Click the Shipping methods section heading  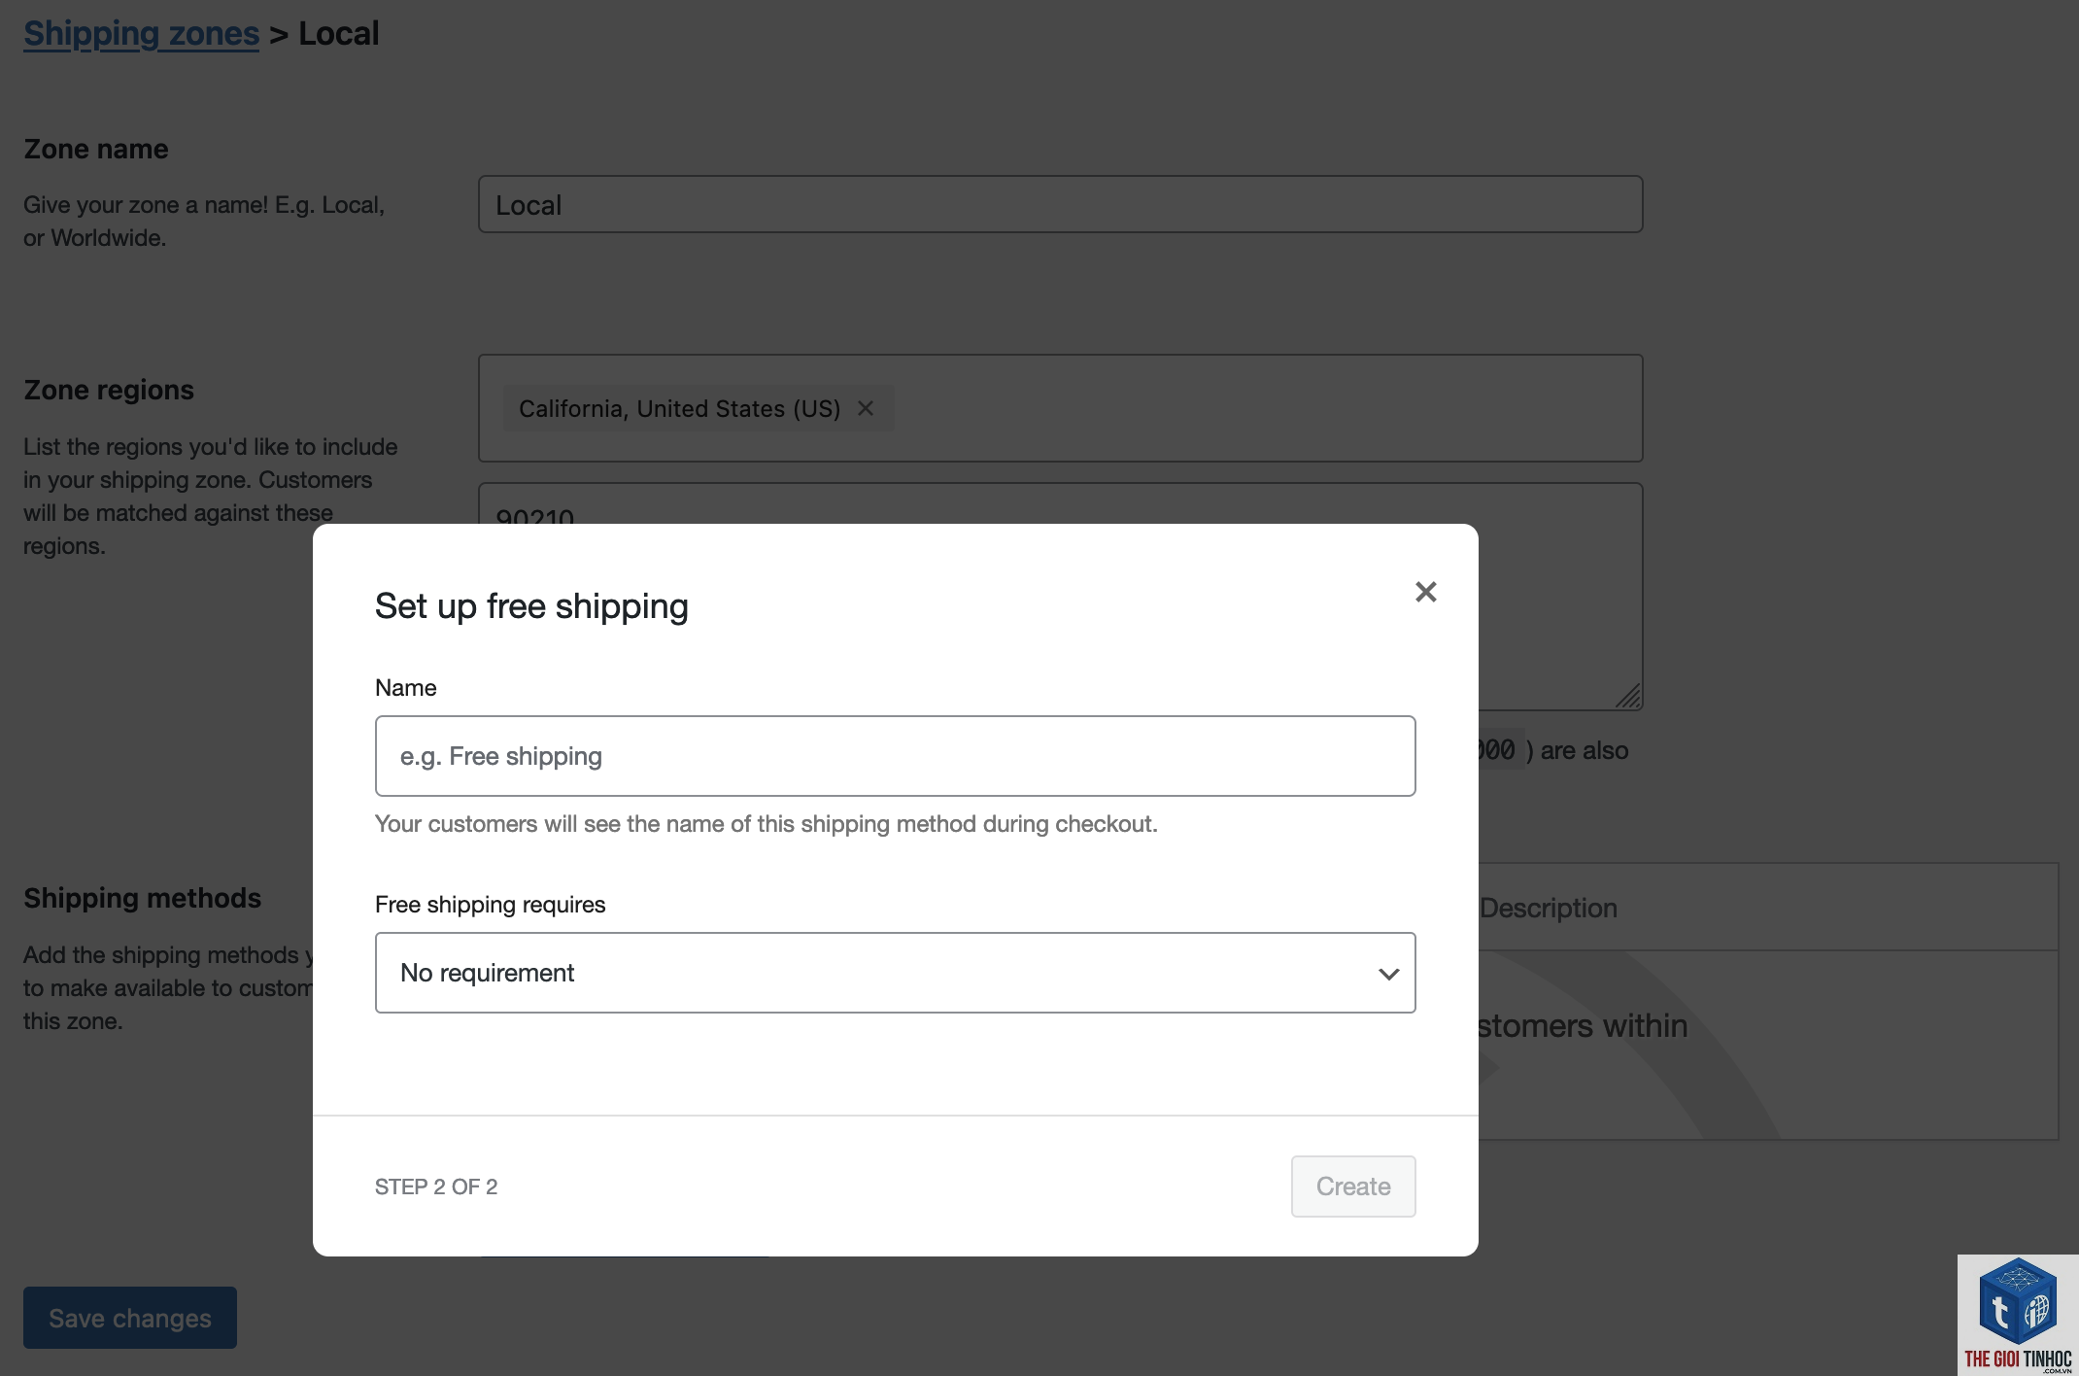point(143,898)
